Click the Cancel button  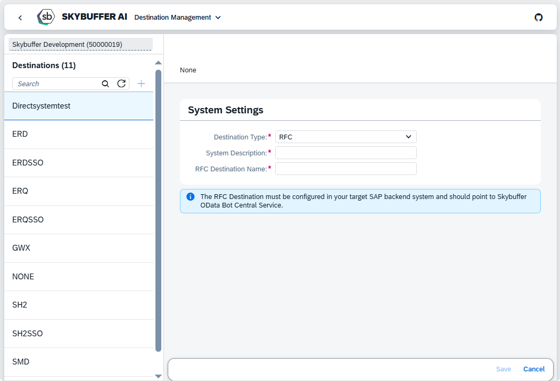pyautogui.click(x=534, y=369)
